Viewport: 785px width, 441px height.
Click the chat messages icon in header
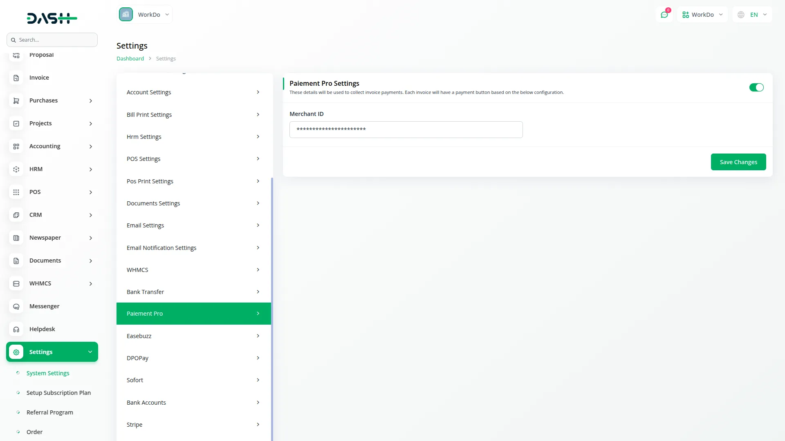[664, 15]
